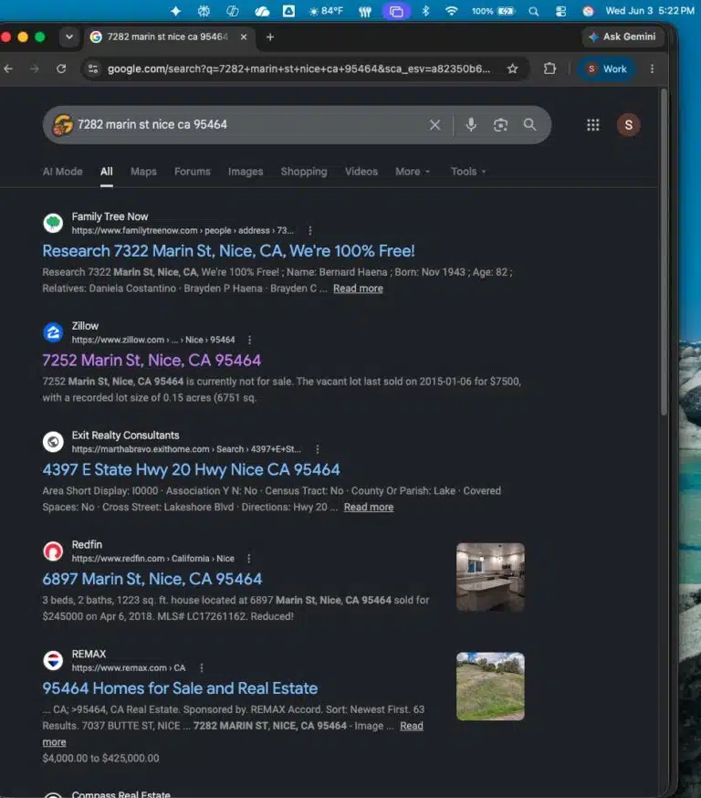
Task: Open the Zillow result options menu
Action: pyautogui.click(x=249, y=340)
